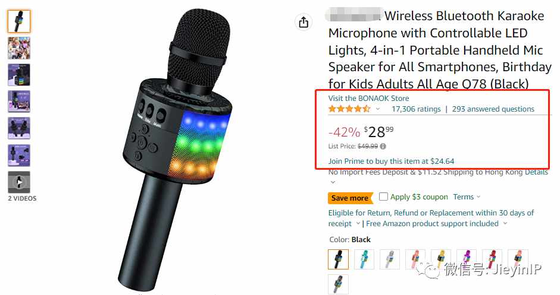
Task: Click the star rating icons
Action: (x=350, y=109)
